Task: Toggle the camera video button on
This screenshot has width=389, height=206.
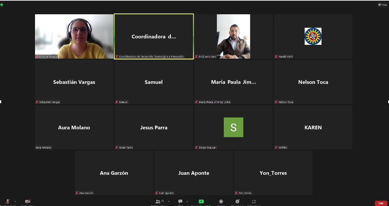Action: (x=28, y=202)
